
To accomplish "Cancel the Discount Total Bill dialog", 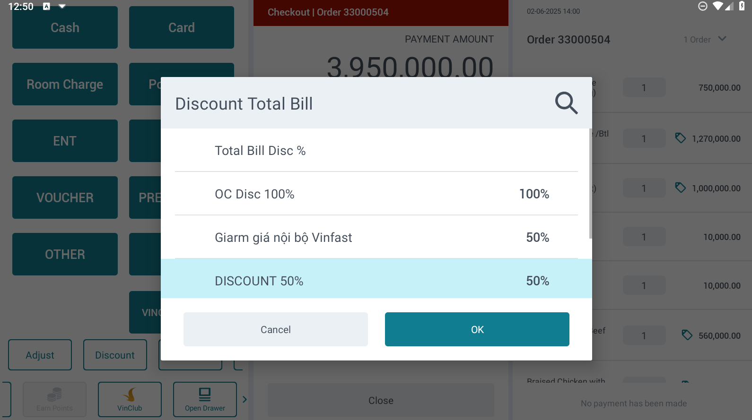I will [275, 329].
